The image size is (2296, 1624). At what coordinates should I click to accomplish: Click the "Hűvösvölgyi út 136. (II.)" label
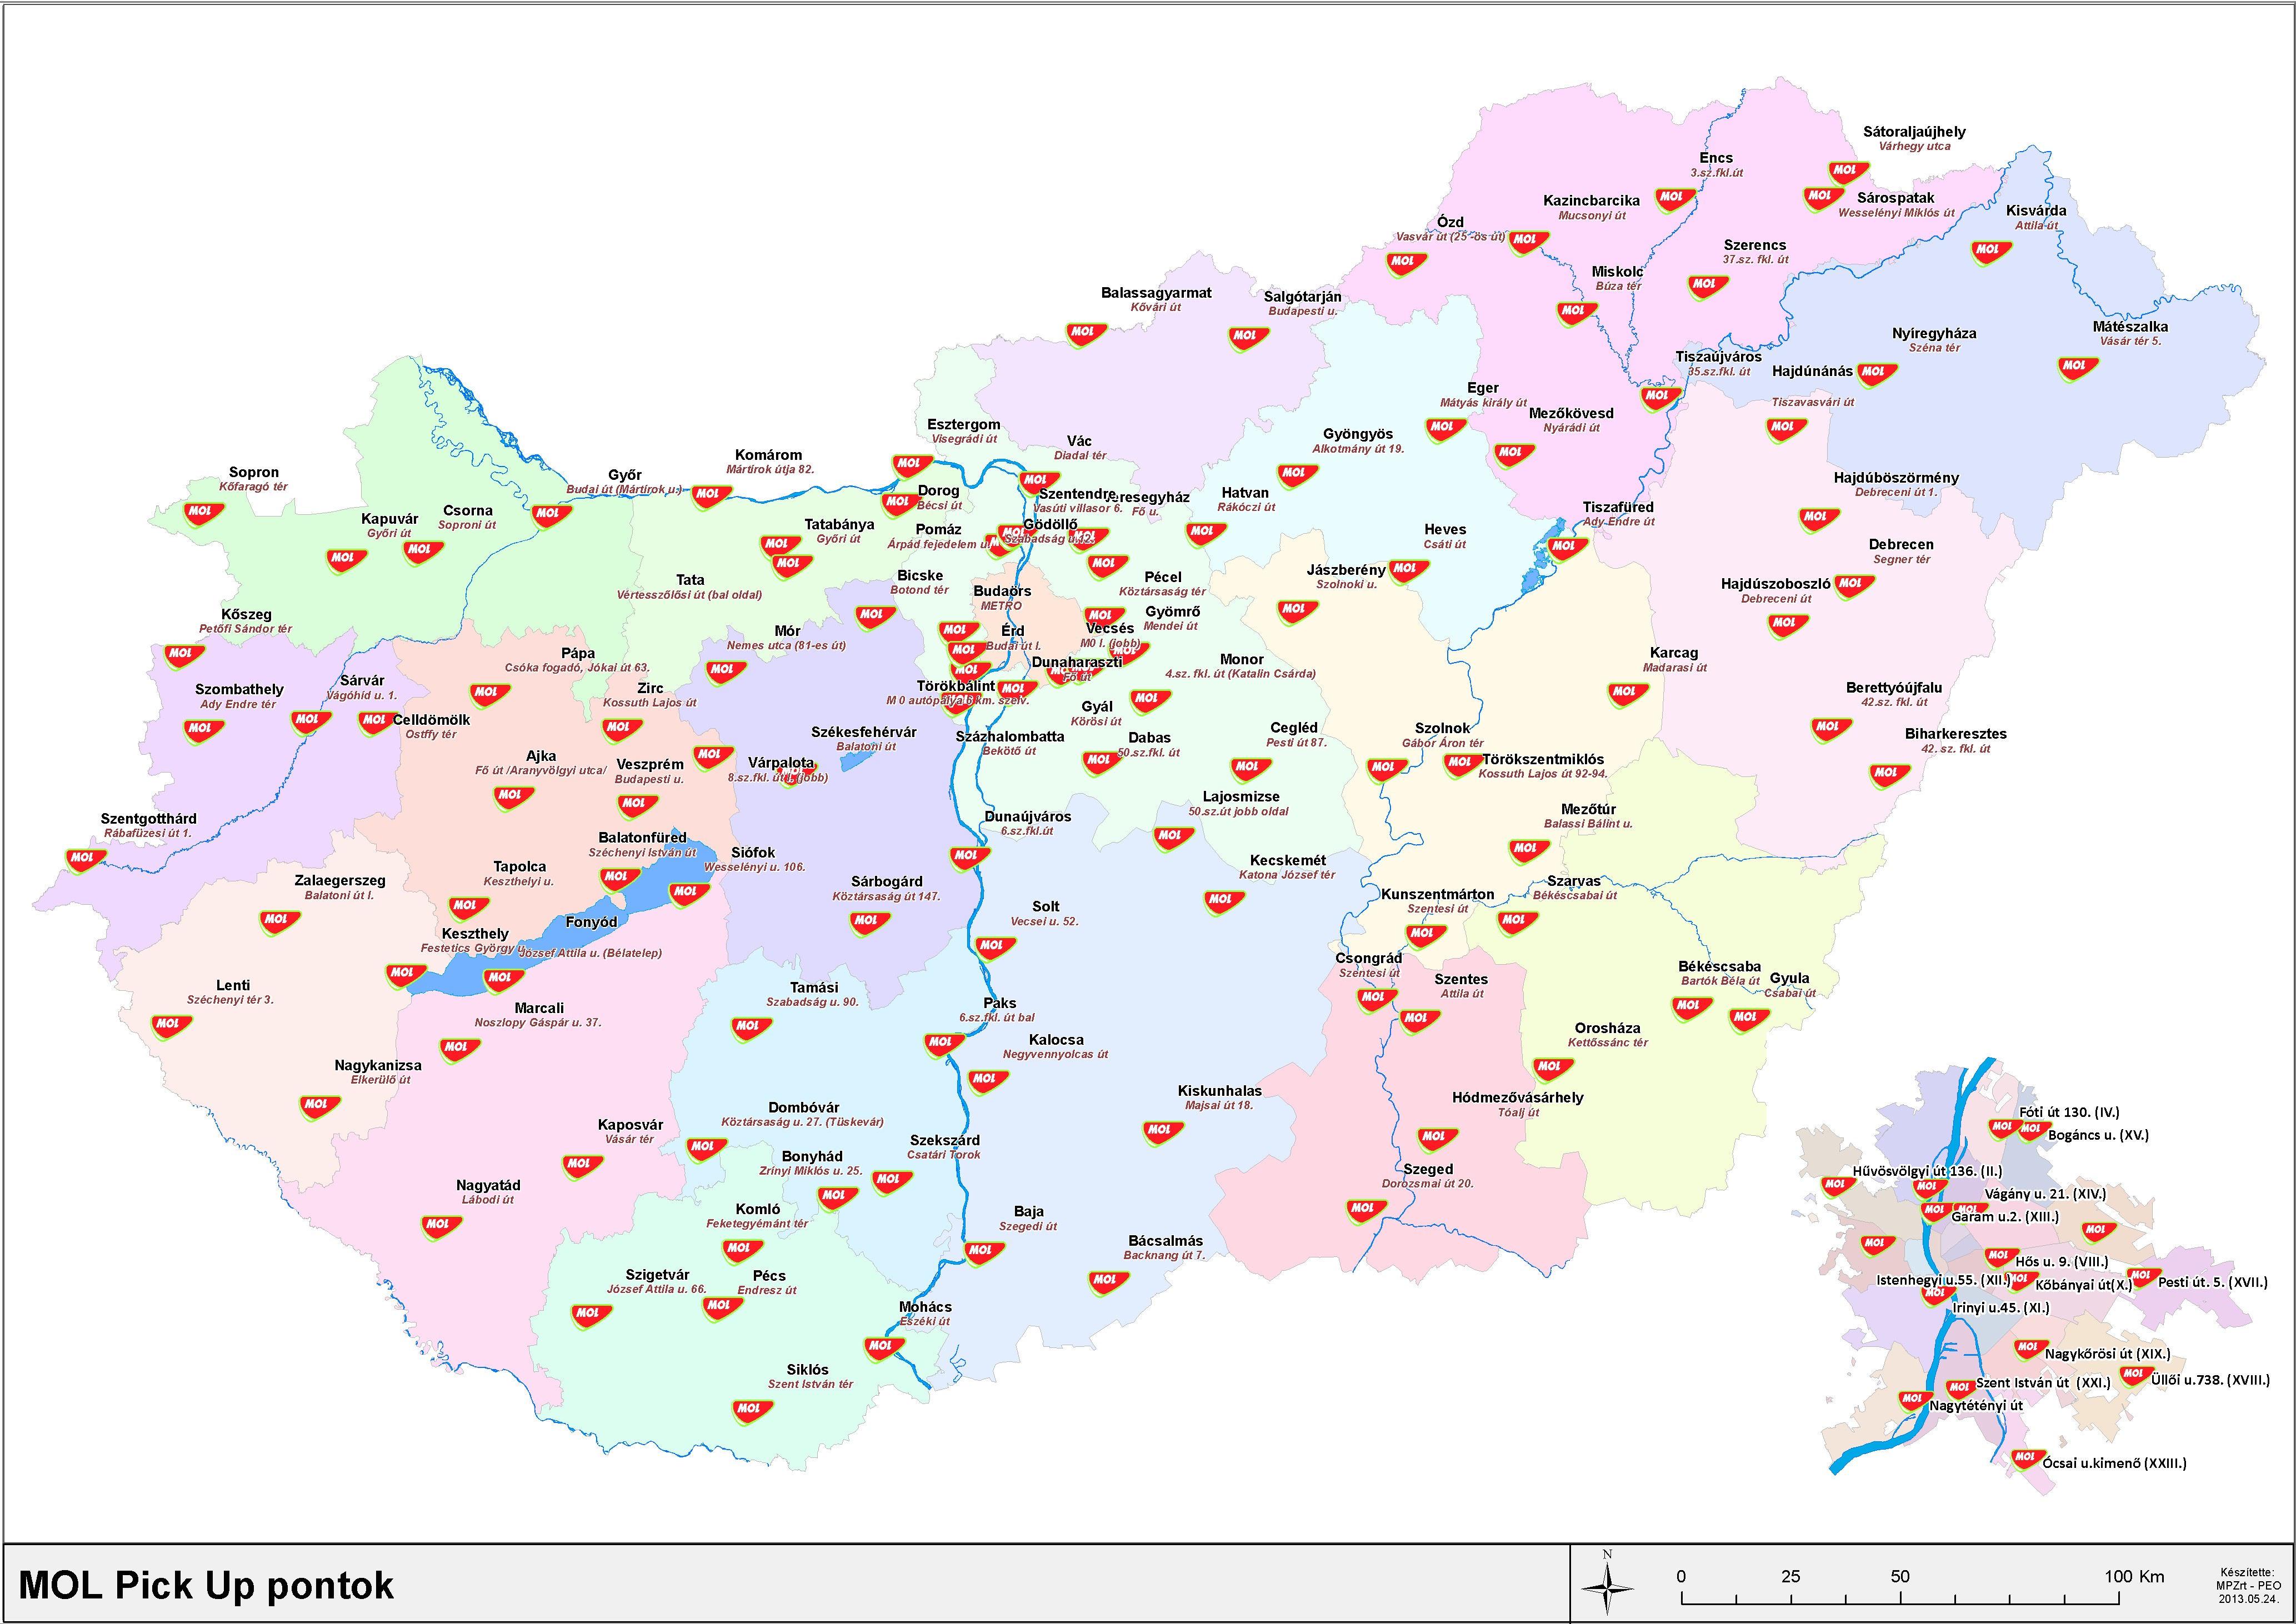1928,1171
